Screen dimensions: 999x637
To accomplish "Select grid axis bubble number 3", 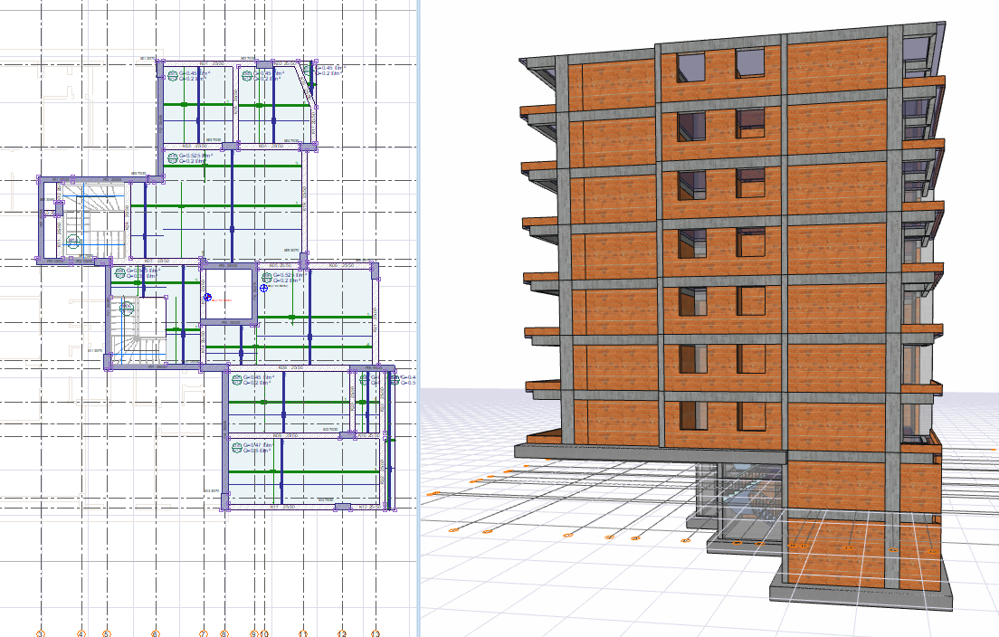I will [x=41, y=633].
